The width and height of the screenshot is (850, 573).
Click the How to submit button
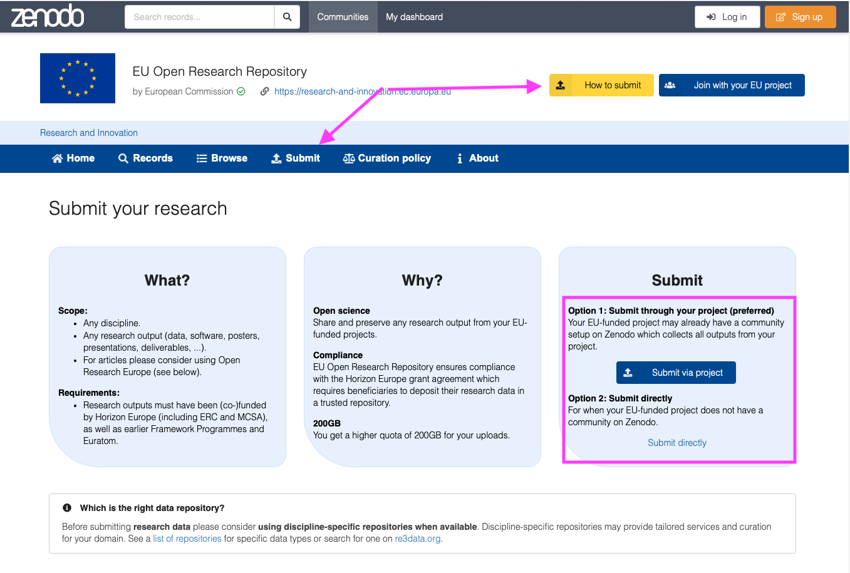(x=601, y=85)
